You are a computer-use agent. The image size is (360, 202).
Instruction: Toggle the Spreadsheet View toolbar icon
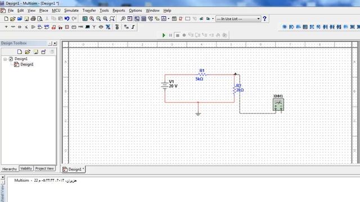144,19
